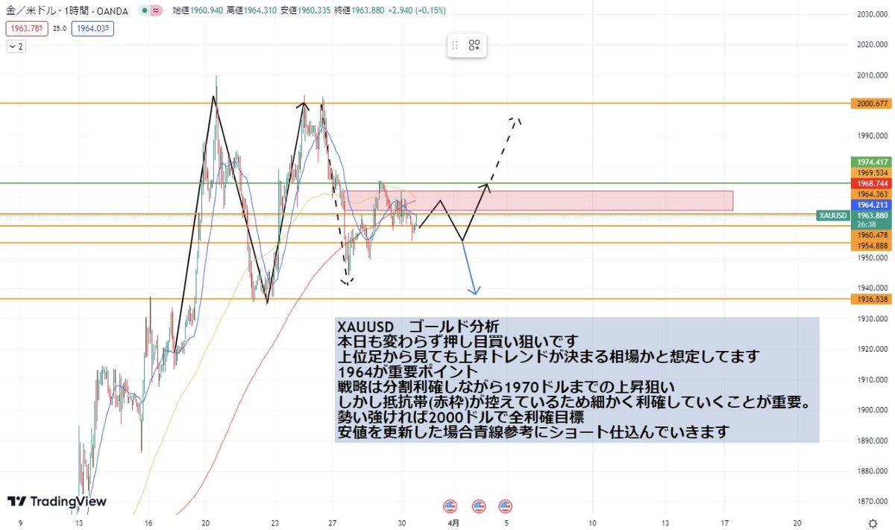Click the 2030.000 price scale label
Image resolution: width=895 pixels, height=530 pixels.
pyautogui.click(x=871, y=14)
